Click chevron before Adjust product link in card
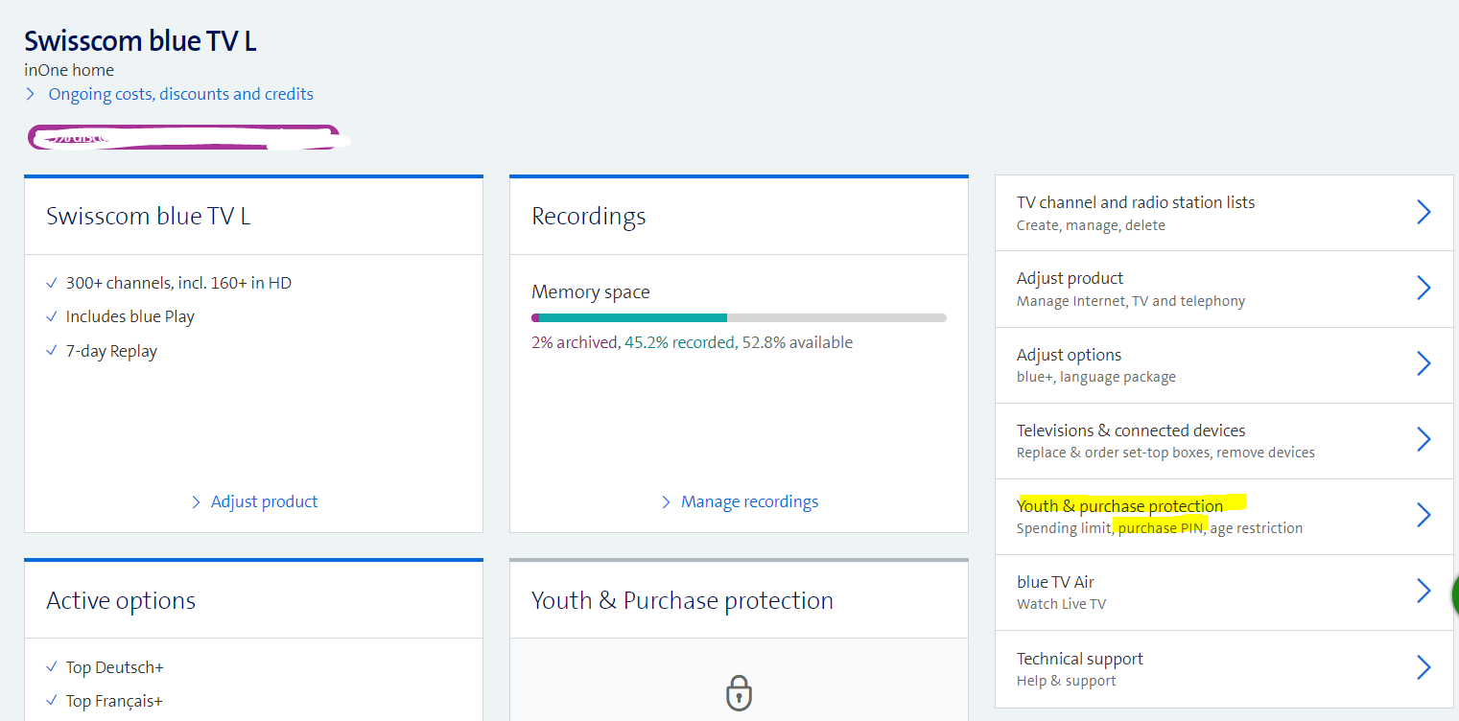 [x=197, y=501]
